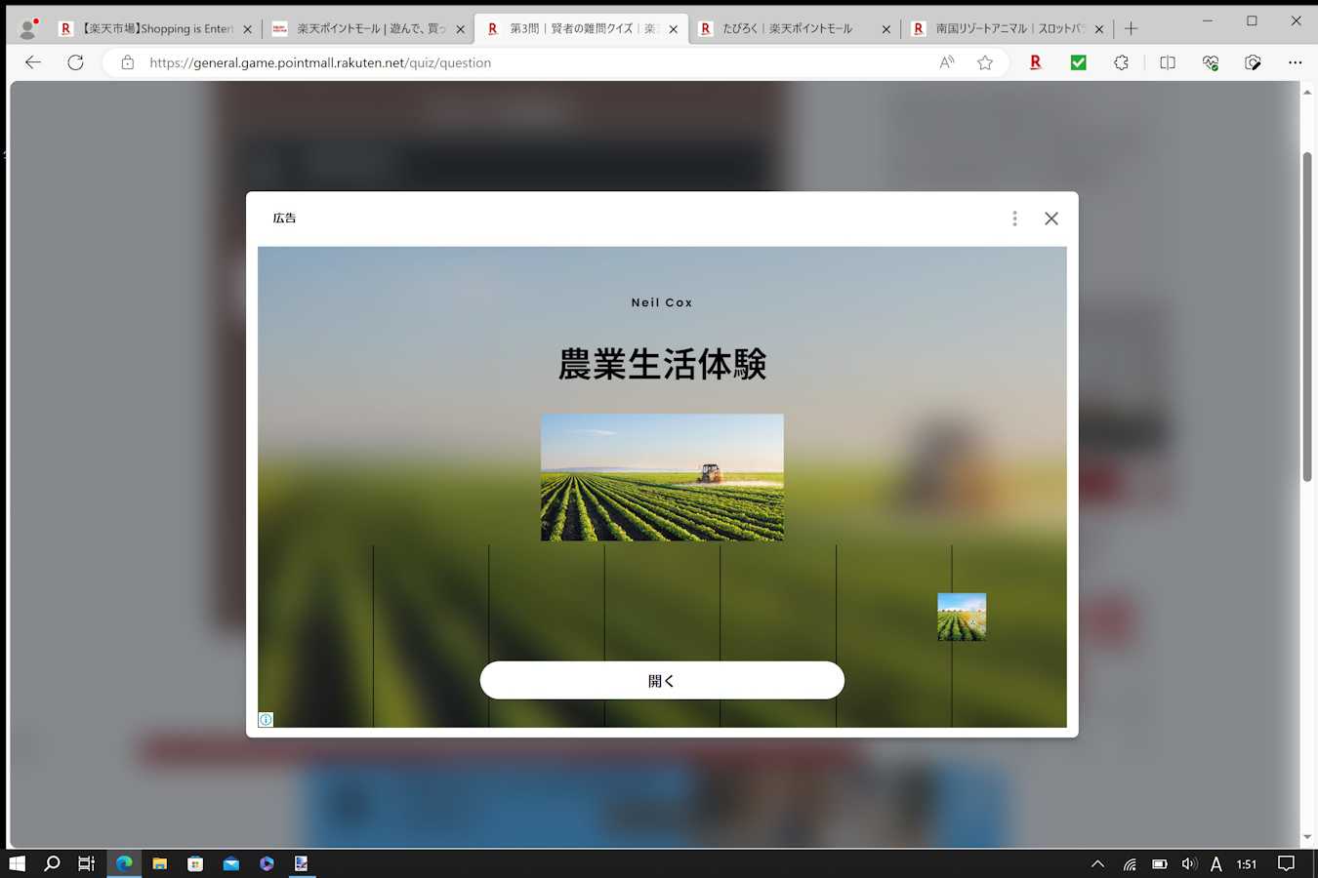The height and width of the screenshot is (878, 1318).
Task: Click the address bar URL
Action: point(320,62)
